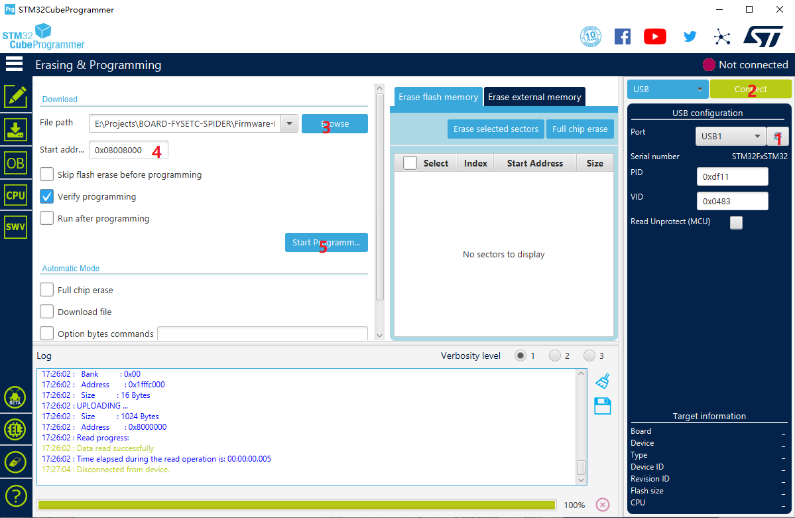Click the log scroll down arrow
The image size is (795, 518).
click(x=581, y=480)
